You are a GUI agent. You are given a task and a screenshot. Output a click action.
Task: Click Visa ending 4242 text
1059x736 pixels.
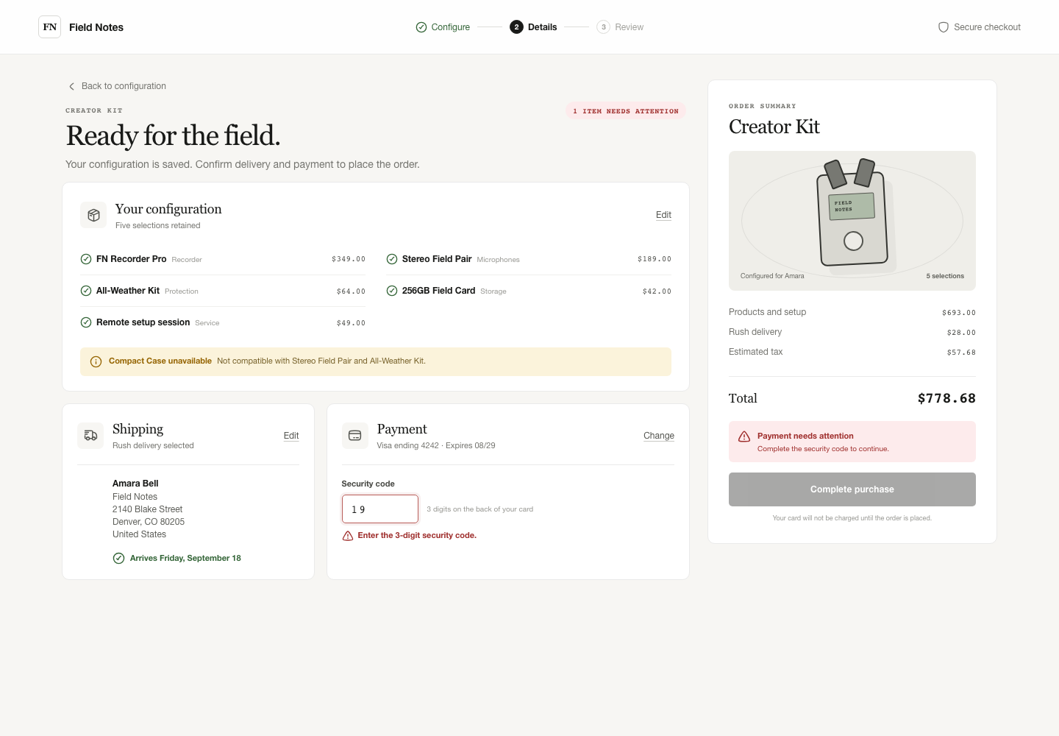pyautogui.click(x=407, y=445)
